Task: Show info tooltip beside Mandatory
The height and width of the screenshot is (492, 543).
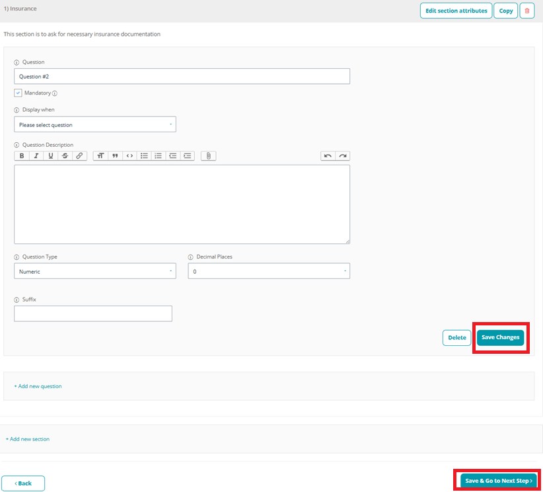Action: [x=55, y=93]
